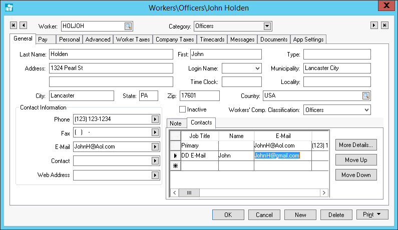398x230 pixels.
Task: Go to first worker record arrow
Action: pos(14,25)
